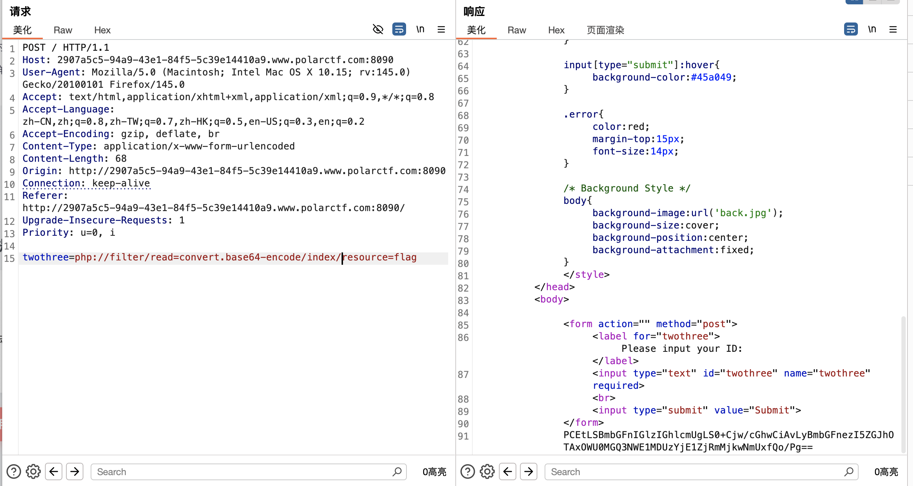Toggle word wrap icon in response panel
913x486 pixels.
pos(851,29)
